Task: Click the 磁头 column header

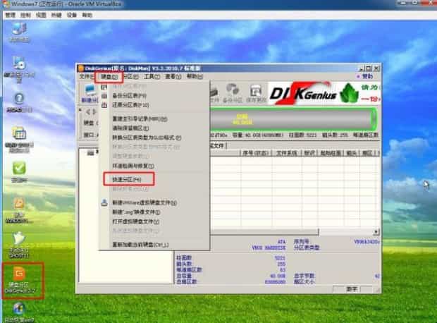Action: click(352, 153)
